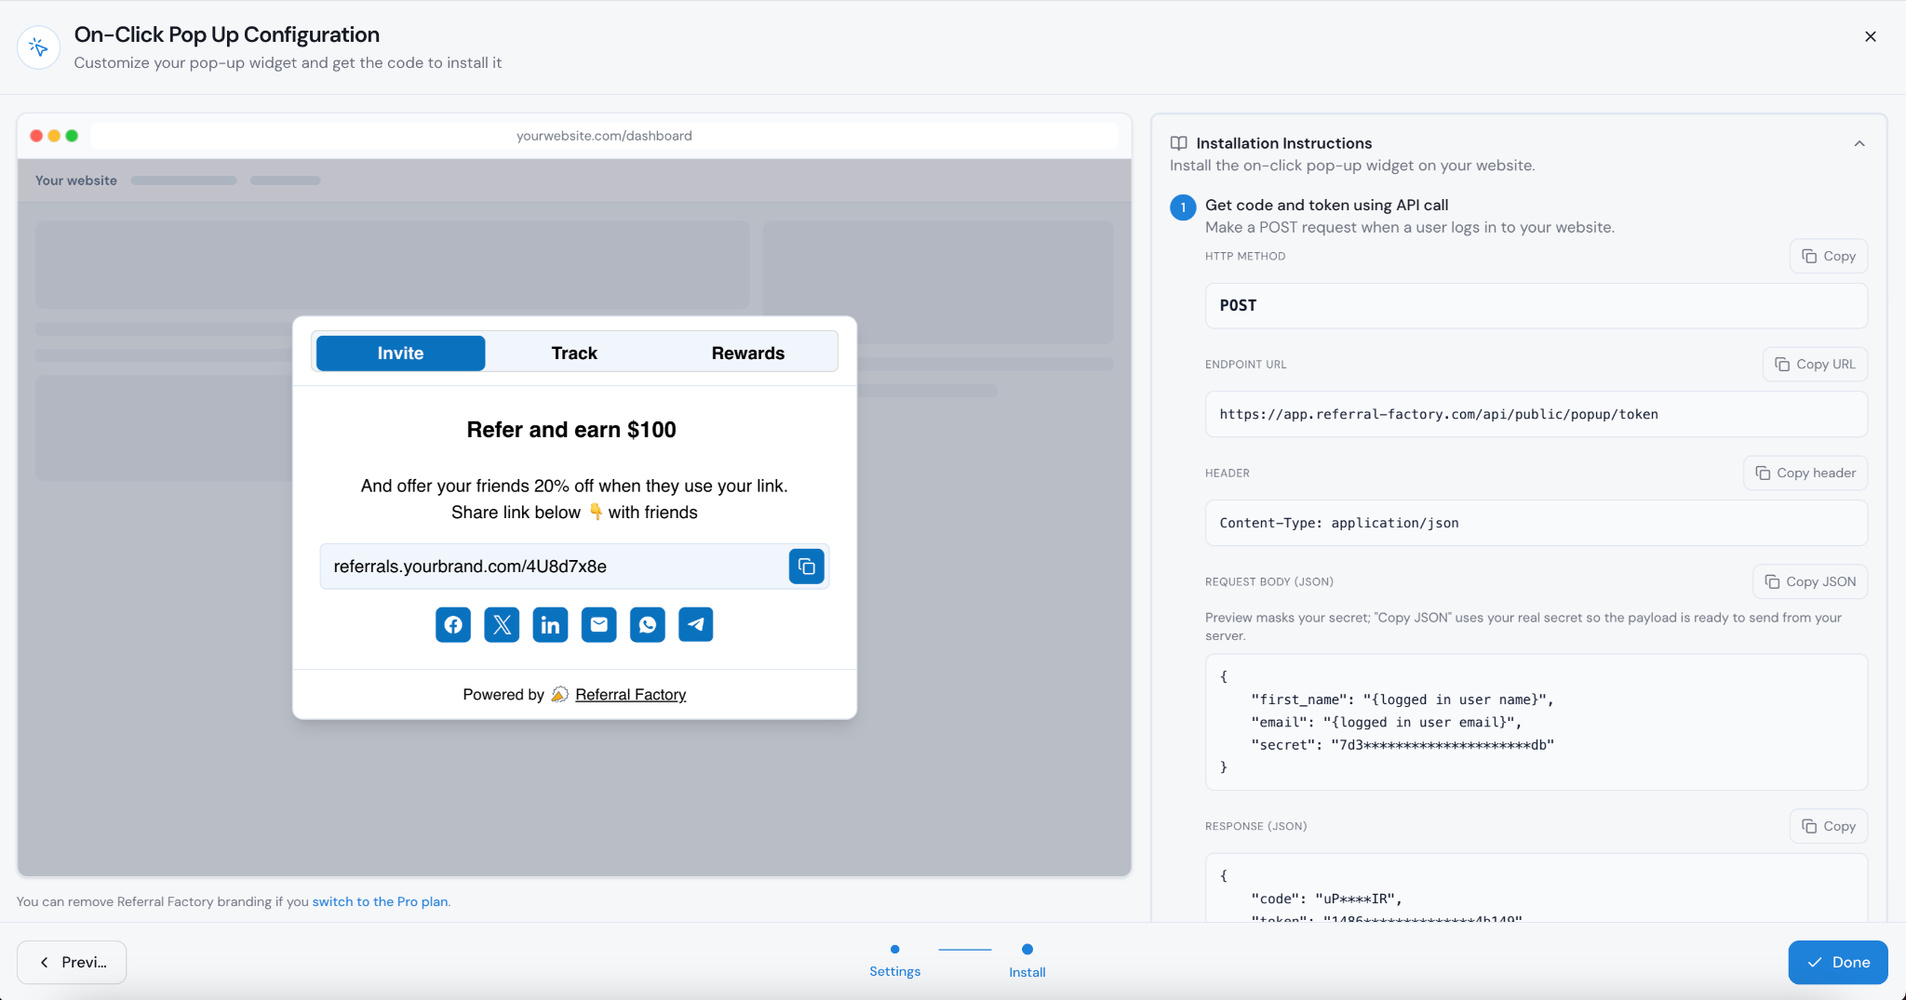Viewport: 1906px width, 1000px height.
Task: Click the POST method code box
Action: [x=1536, y=306]
